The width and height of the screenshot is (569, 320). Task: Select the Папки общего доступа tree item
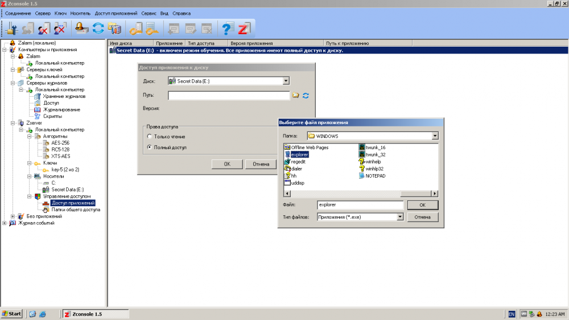[76, 210]
